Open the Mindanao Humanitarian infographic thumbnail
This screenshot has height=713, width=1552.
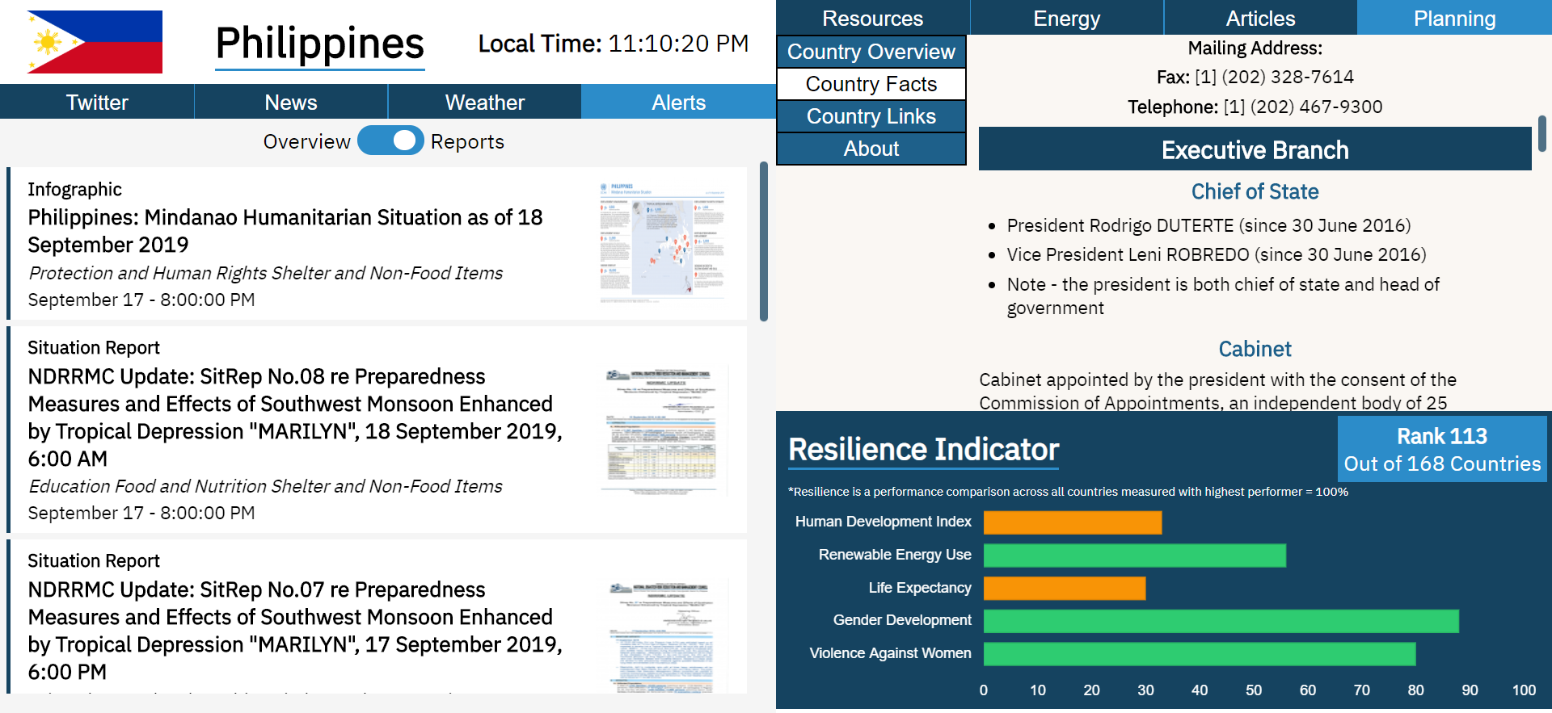(x=663, y=242)
